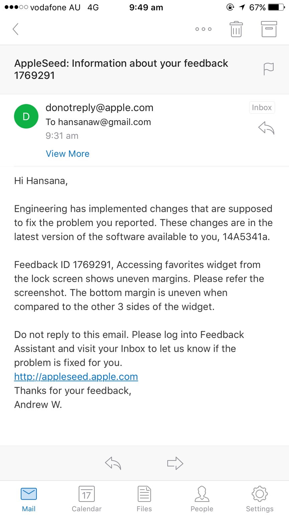Tap the reply arrow beside the sender
The height and width of the screenshot is (515, 289).
tap(266, 128)
